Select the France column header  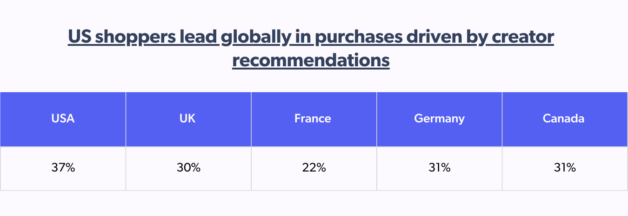pyautogui.click(x=314, y=119)
